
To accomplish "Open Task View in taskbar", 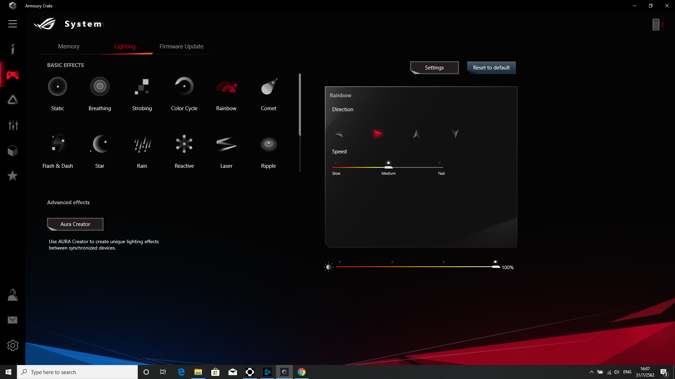I will (x=163, y=372).
